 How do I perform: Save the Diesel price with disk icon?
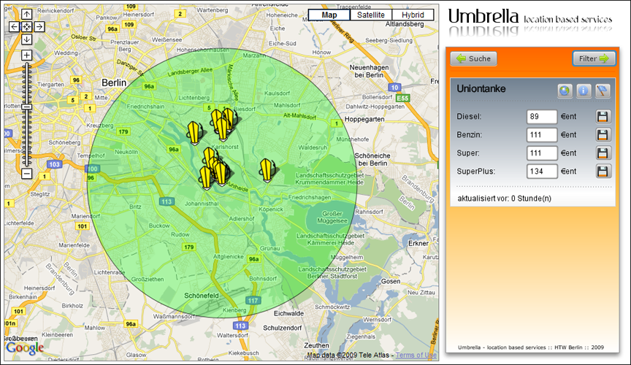[x=603, y=117]
